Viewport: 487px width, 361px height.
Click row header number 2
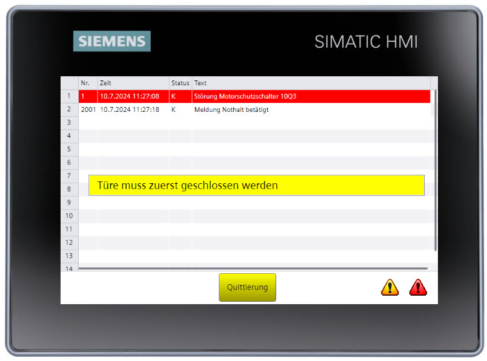coord(69,109)
